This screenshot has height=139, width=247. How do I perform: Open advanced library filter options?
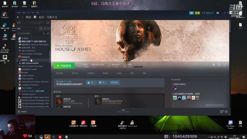click(48, 33)
